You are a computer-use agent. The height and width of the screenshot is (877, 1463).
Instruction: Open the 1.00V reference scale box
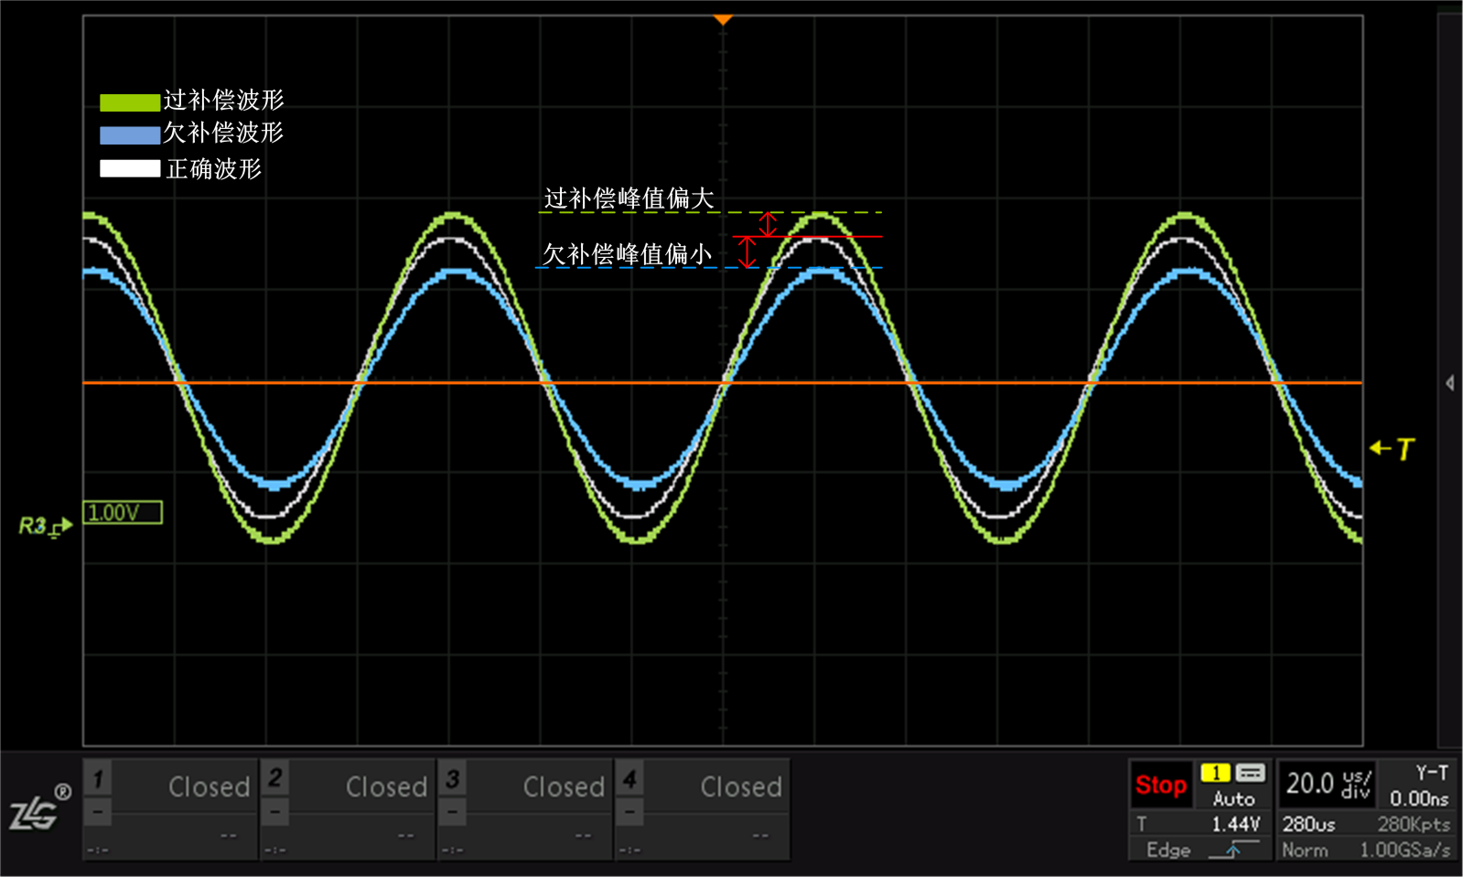click(x=123, y=512)
